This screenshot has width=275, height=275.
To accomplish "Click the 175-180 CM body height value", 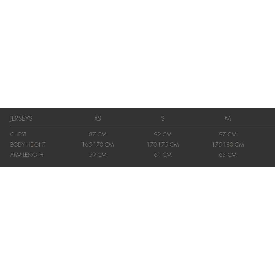I will pyautogui.click(x=228, y=145).
